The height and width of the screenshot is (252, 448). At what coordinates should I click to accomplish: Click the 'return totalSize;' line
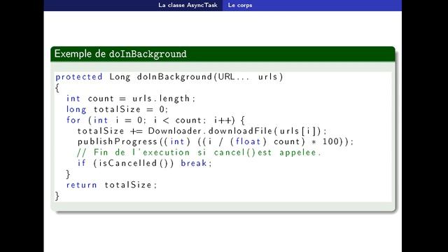(112, 185)
